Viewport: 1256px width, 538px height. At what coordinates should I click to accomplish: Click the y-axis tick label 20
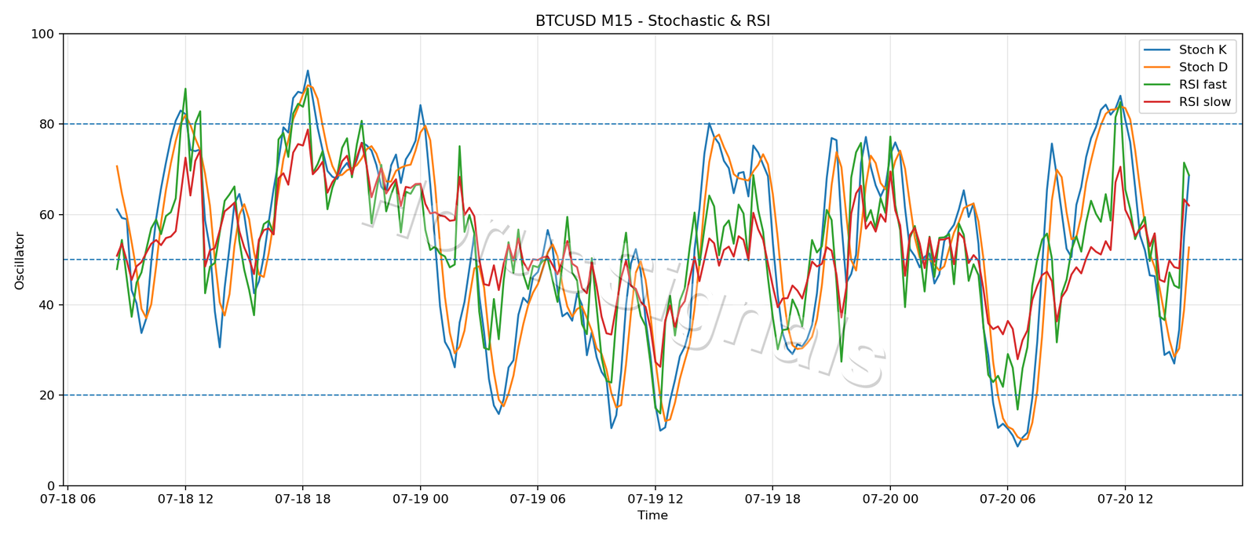tap(47, 395)
